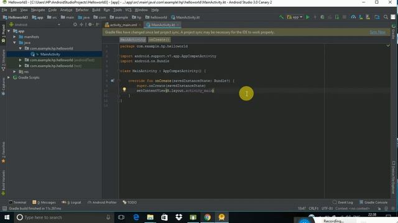
Task: Open File Explorer from taskbar
Action: [x=150, y=217]
